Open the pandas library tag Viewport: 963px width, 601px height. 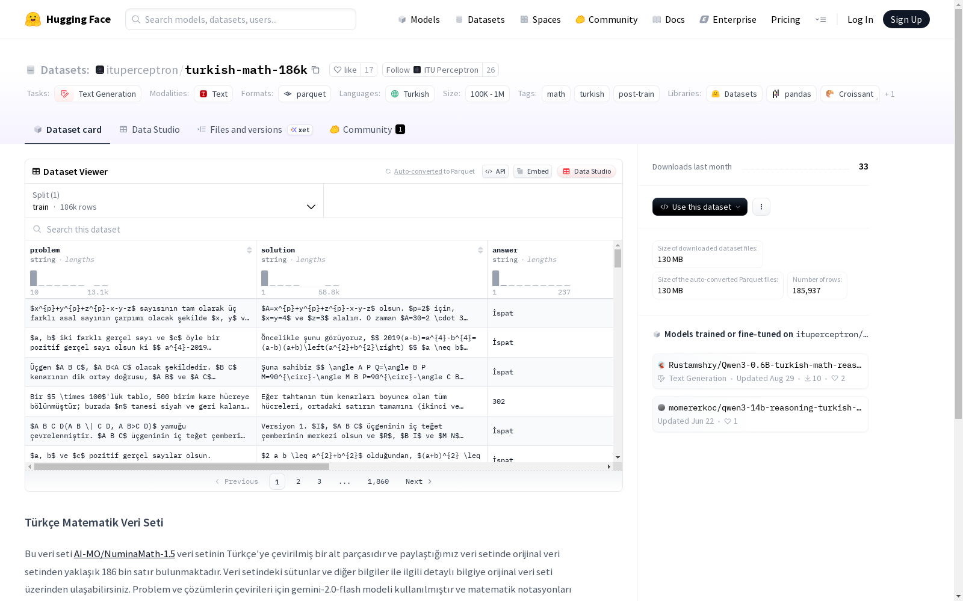(x=791, y=94)
